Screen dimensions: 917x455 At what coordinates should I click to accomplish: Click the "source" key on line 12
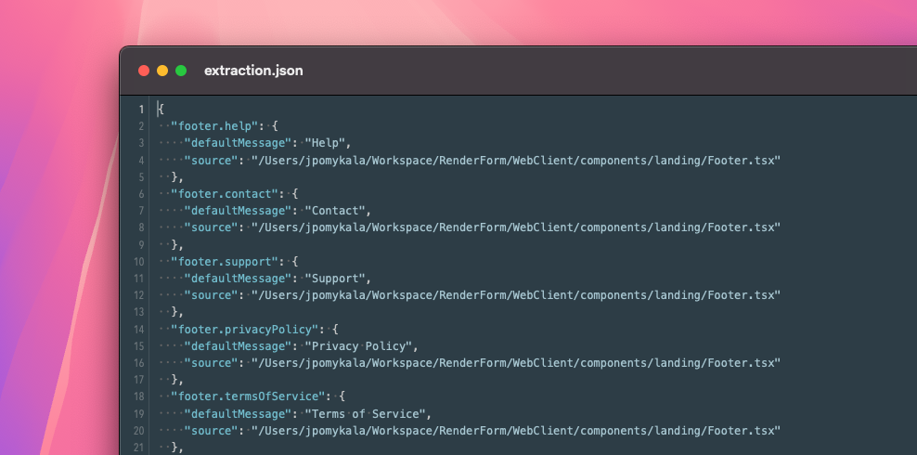point(211,295)
